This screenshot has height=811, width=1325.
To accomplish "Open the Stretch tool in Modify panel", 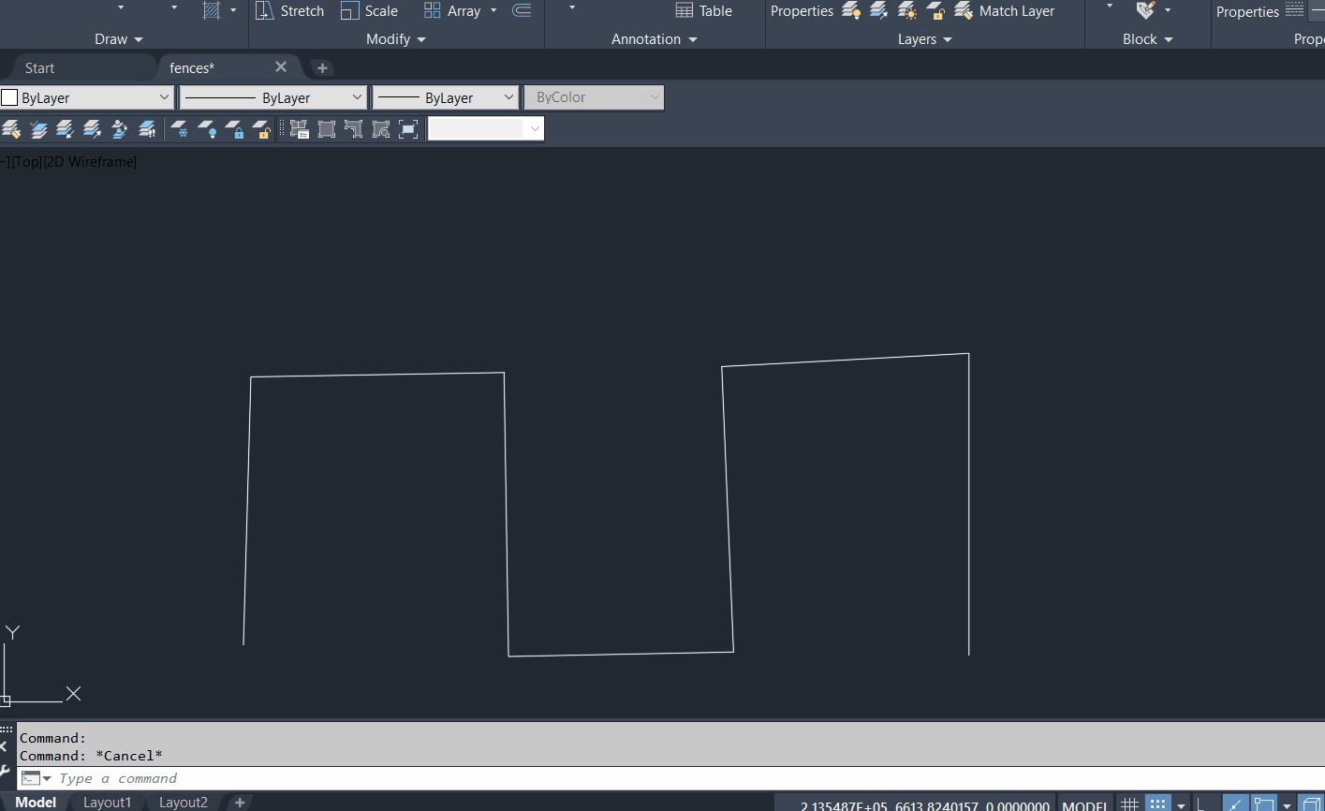I will point(290,10).
